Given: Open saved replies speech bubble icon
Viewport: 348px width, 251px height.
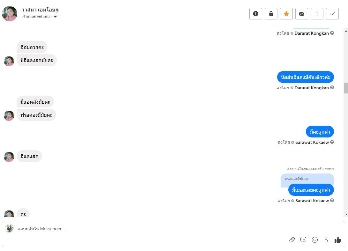Looking at the screenshot, I should [x=303, y=240].
